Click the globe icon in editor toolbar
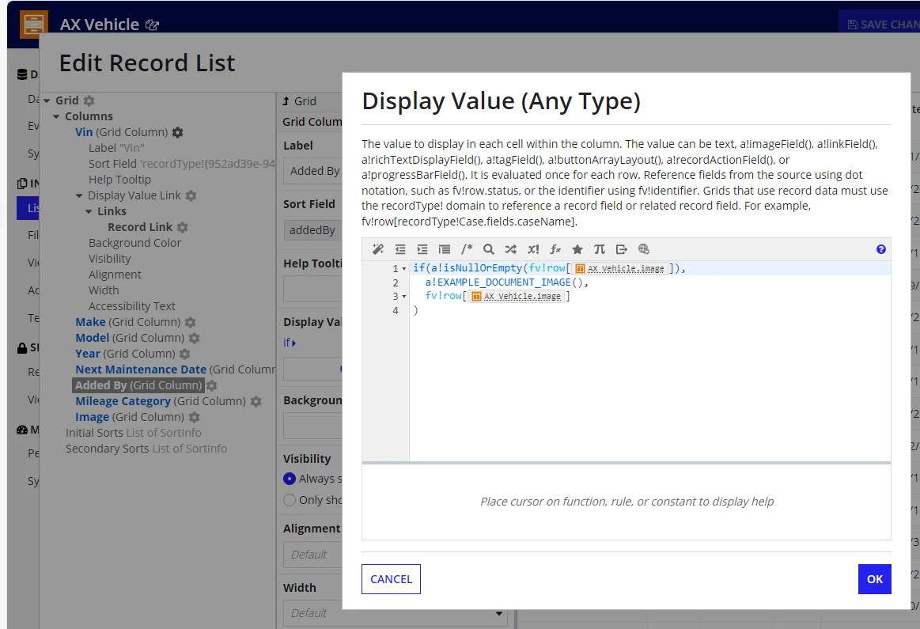 [x=644, y=249]
